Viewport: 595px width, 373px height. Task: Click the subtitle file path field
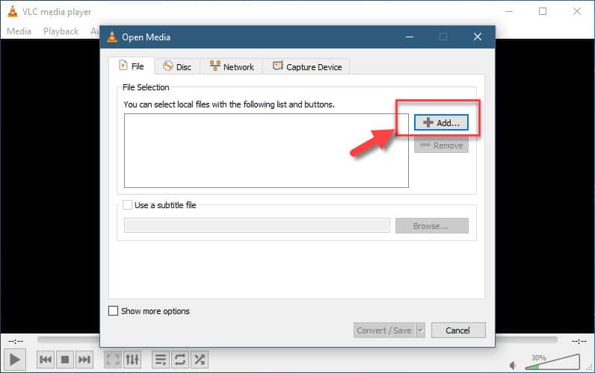click(257, 226)
